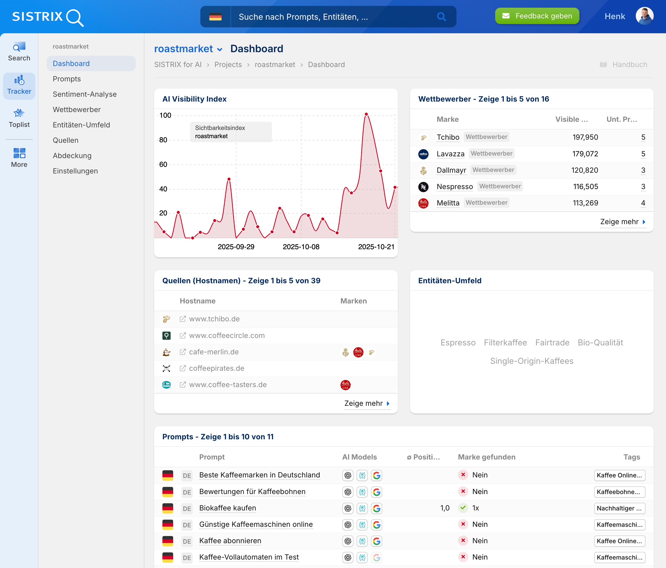Switch to the Prompts section
Screen dimensions: 666x568
point(67,79)
